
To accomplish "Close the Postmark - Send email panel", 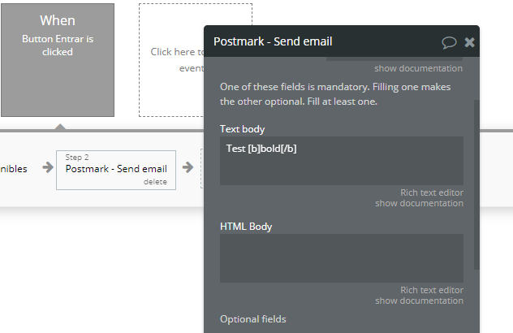I will click(469, 42).
